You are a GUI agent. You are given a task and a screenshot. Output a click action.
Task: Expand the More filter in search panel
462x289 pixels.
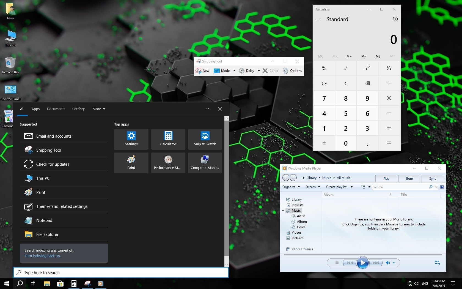pyautogui.click(x=99, y=109)
